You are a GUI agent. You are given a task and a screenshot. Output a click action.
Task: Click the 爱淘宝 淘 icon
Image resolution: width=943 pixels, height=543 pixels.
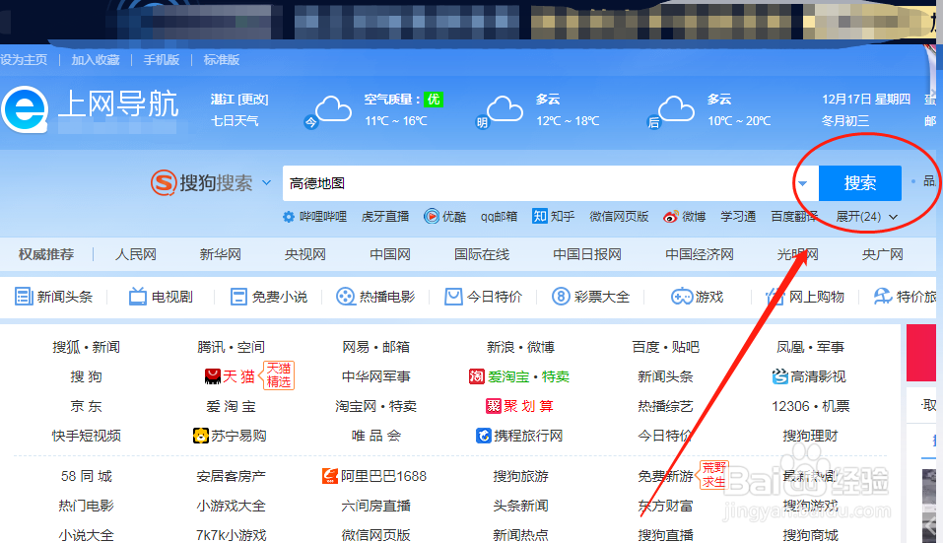(x=476, y=376)
